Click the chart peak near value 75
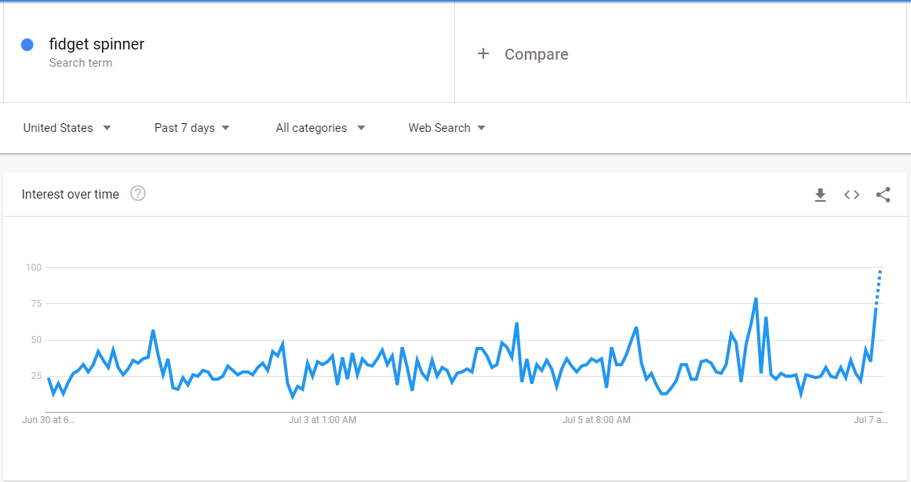 tap(756, 299)
